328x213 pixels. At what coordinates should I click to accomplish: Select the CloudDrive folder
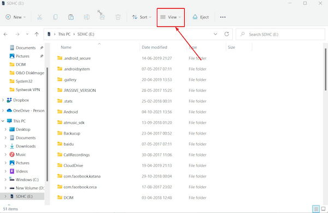[x=70, y=165]
